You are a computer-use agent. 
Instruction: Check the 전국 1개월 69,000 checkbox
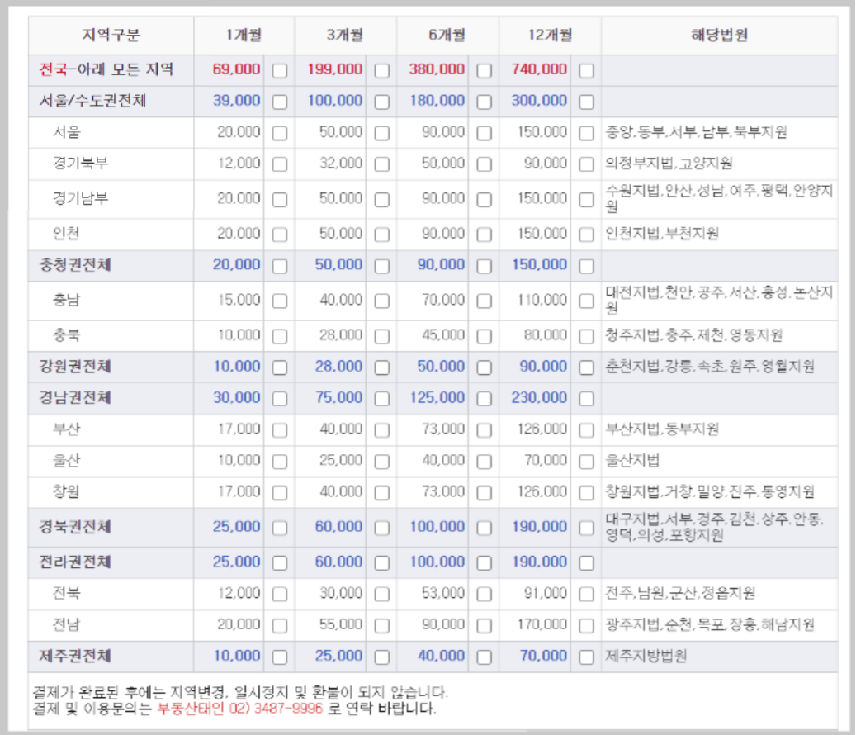point(280,70)
